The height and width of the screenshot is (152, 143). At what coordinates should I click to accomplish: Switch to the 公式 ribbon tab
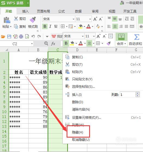pos(61,11)
